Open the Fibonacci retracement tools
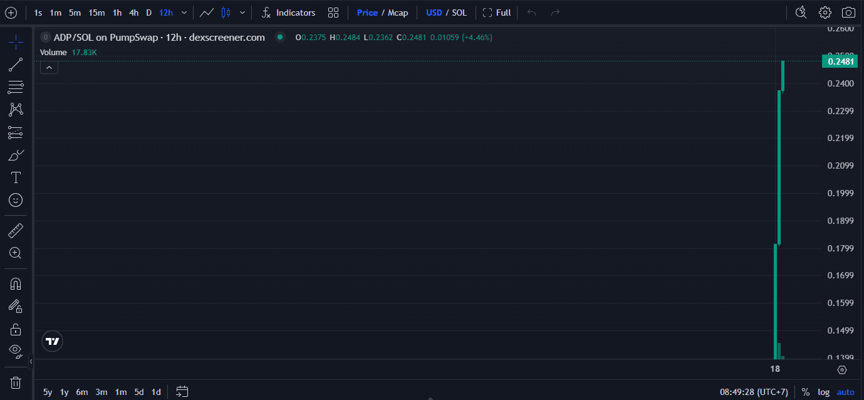The height and width of the screenshot is (400, 864). (16, 87)
